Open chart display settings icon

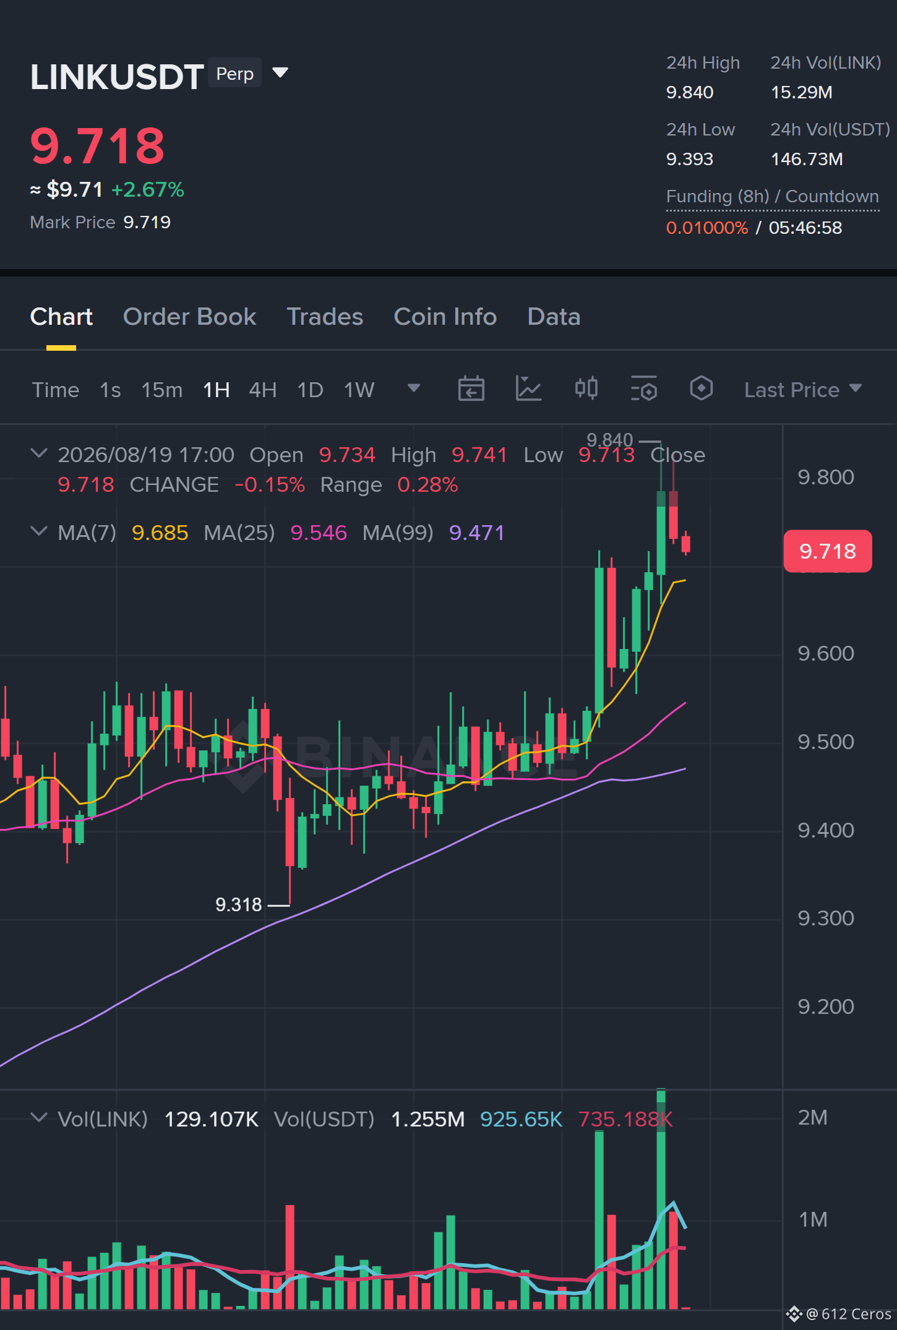click(643, 389)
